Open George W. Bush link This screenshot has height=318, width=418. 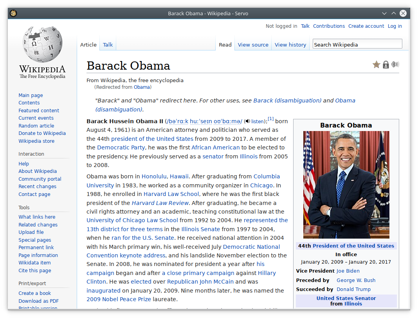click(356, 280)
